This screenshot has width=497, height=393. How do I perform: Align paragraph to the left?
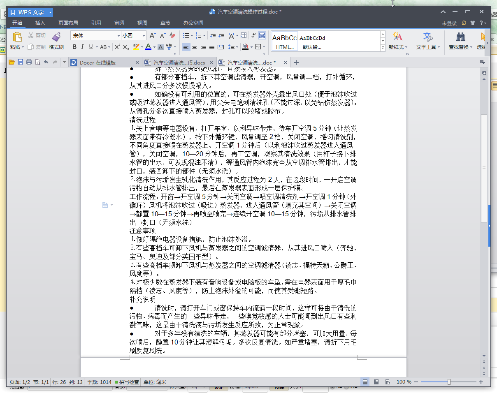coord(186,47)
